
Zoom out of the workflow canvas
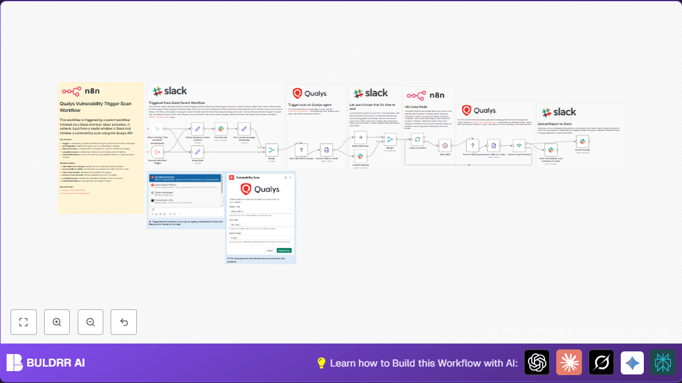90,322
